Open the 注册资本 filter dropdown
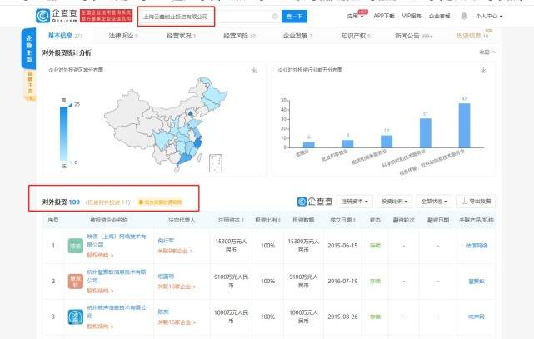Viewport: 534px width, 339px height. tap(356, 201)
